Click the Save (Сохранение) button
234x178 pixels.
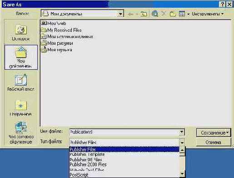click(x=214, y=133)
